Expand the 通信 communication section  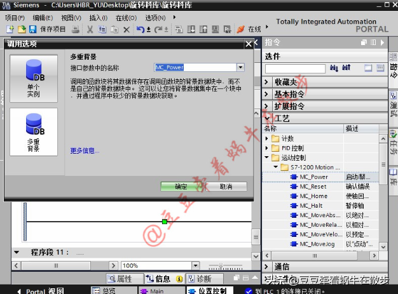click(x=266, y=266)
